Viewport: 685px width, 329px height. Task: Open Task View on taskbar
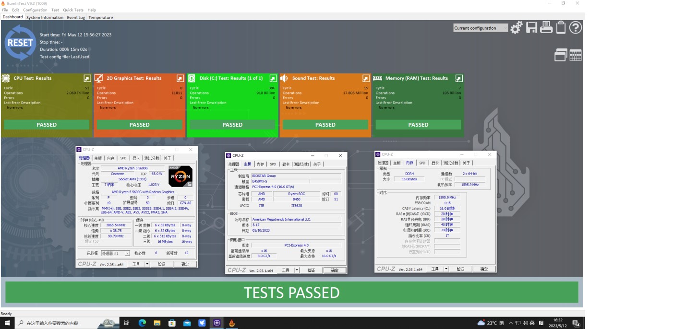pyautogui.click(x=127, y=323)
